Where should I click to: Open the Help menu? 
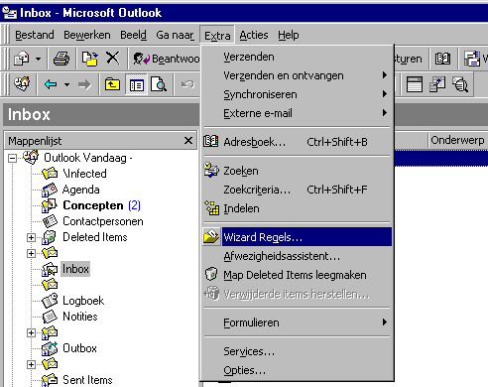coord(289,35)
